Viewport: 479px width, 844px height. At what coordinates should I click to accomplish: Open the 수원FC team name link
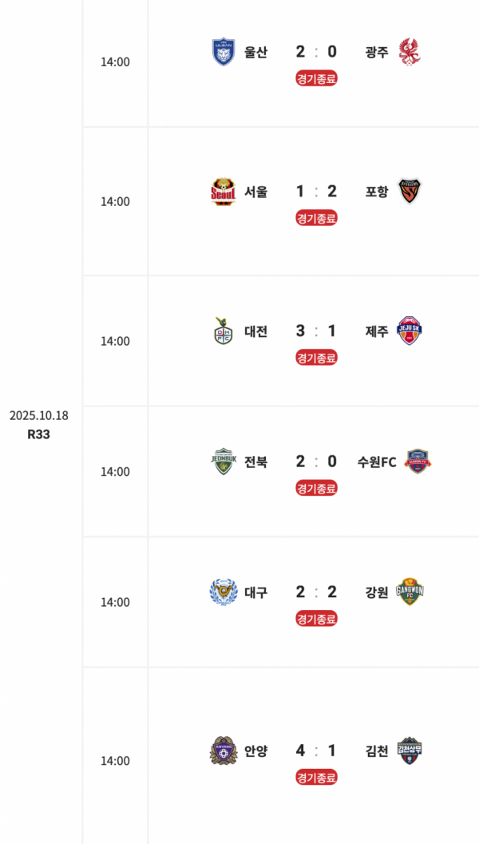[377, 462]
